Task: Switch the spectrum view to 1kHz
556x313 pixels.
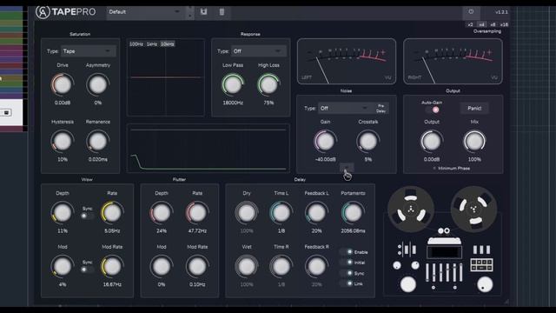Action: coord(152,44)
